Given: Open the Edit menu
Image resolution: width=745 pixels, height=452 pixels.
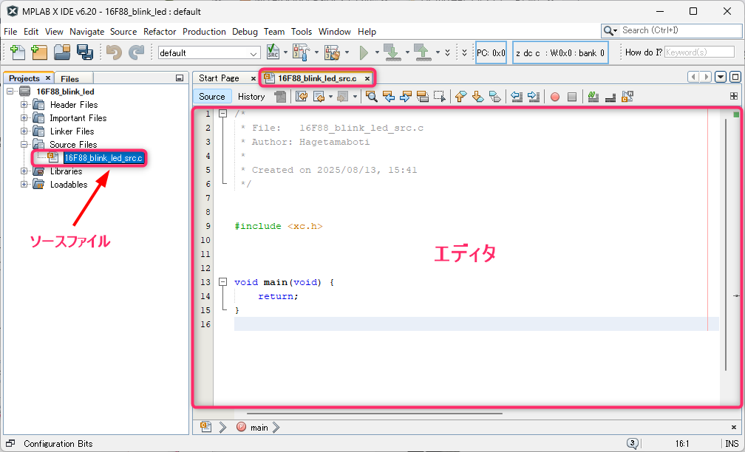Looking at the screenshot, I should pos(31,32).
